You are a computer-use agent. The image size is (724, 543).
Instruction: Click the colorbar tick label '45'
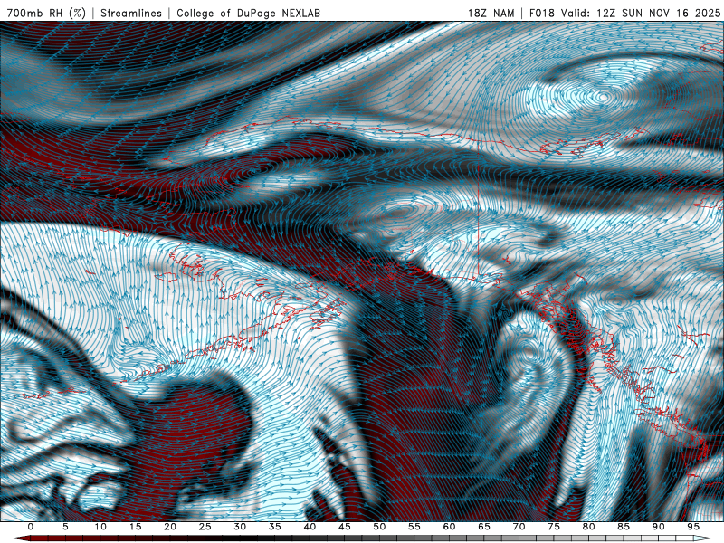point(345,527)
